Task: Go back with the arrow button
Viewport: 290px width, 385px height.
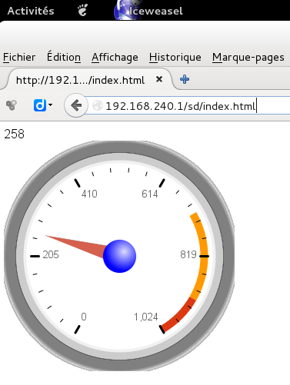Action: (x=75, y=105)
